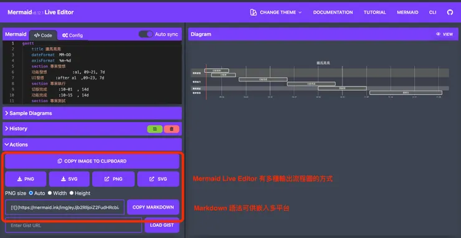Click the clipboard icon on Copy Image
The height and width of the screenshot is (238, 461).
pos(60,161)
